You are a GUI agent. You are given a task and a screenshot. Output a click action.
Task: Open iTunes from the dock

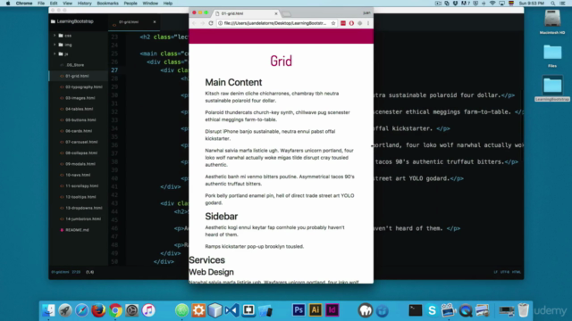coord(148,310)
